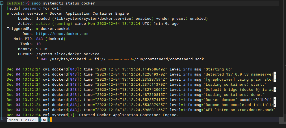Viewport: 286px width, 128px height.
Task: Click the 'fd://' argument
Action: coord(100,59)
